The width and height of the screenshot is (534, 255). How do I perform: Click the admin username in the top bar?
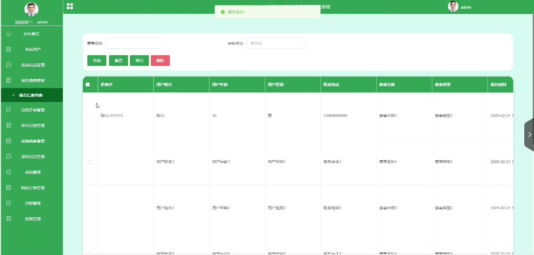pos(466,7)
